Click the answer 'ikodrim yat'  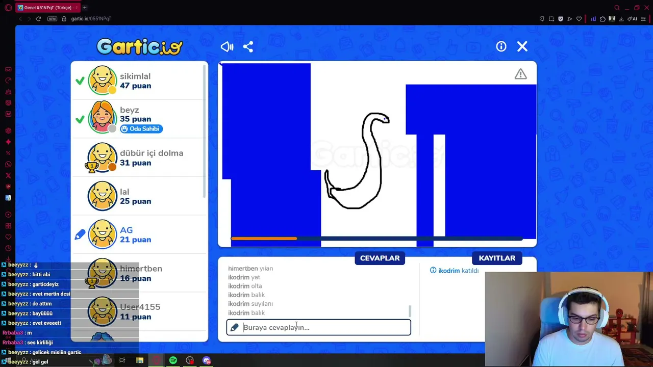tap(244, 277)
